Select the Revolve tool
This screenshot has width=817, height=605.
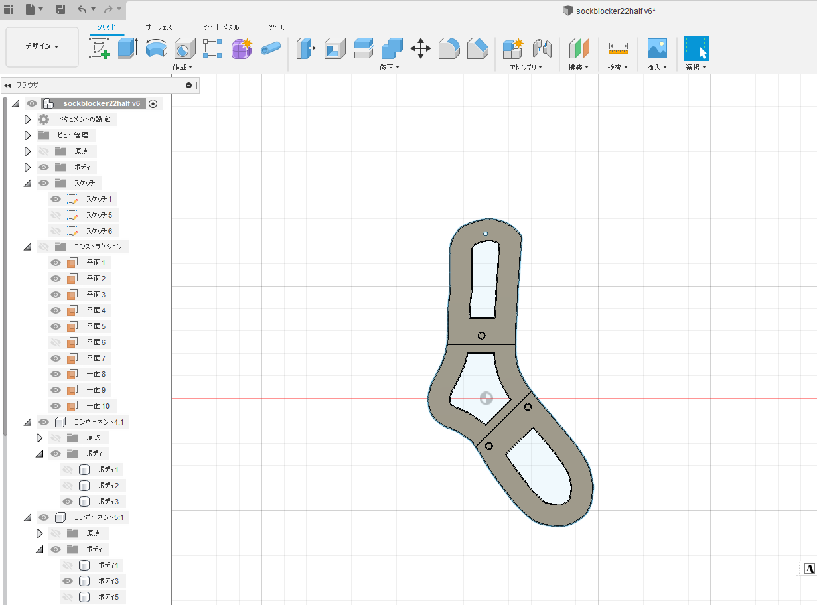coord(156,48)
